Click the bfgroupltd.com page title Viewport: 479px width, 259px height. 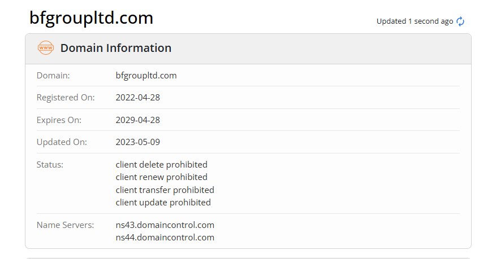[92, 18]
